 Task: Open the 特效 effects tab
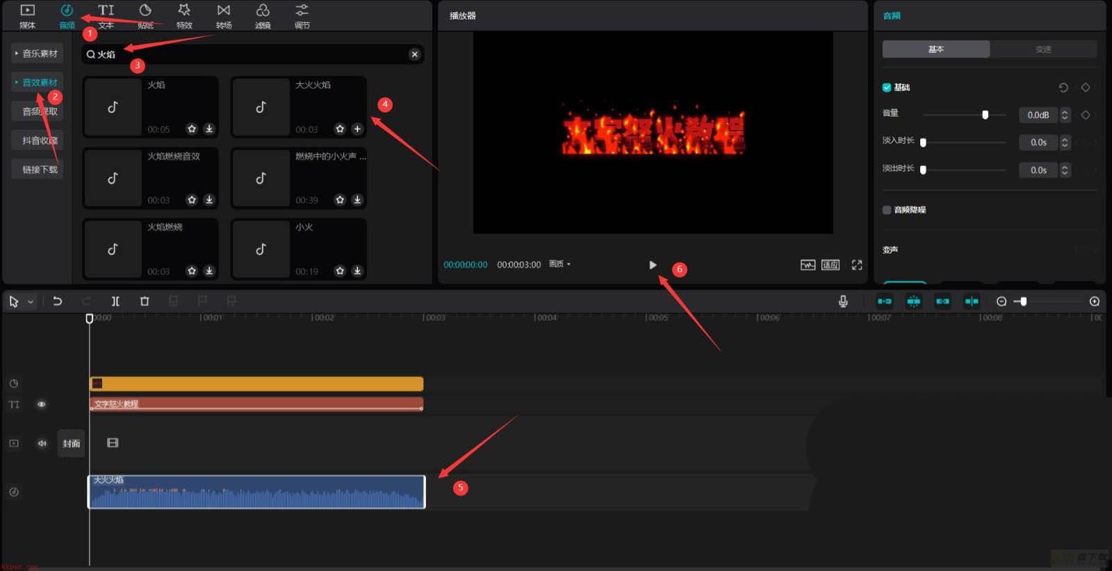[x=184, y=16]
